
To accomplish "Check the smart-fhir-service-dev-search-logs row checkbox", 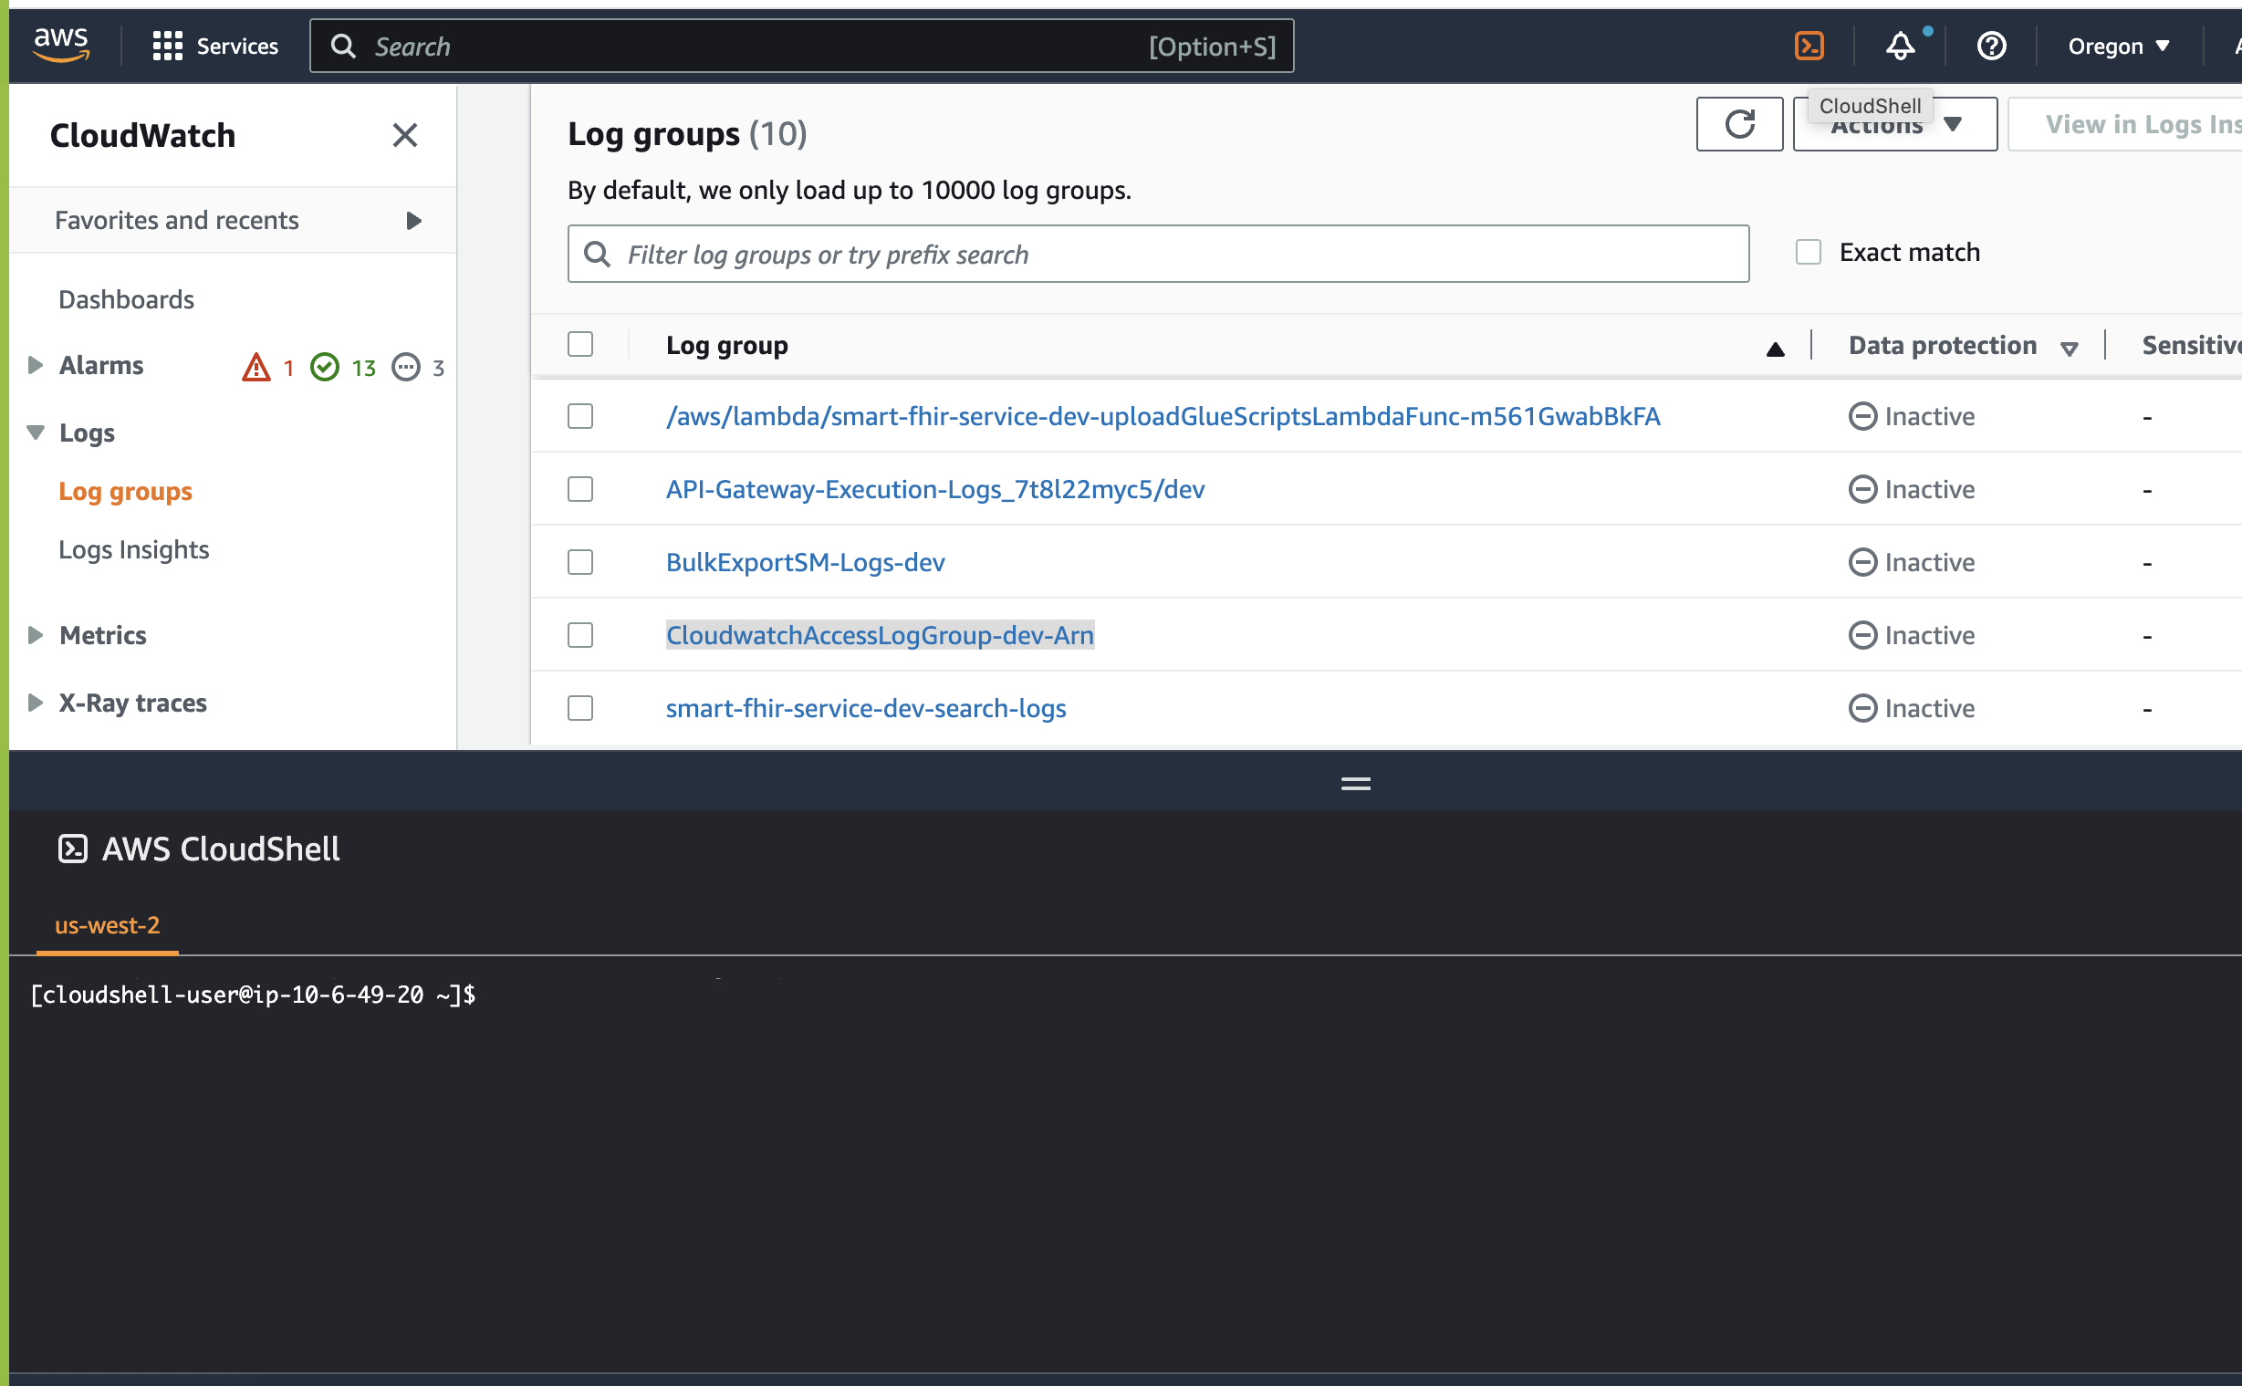I will pyautogui.click(x=580, y=708).
